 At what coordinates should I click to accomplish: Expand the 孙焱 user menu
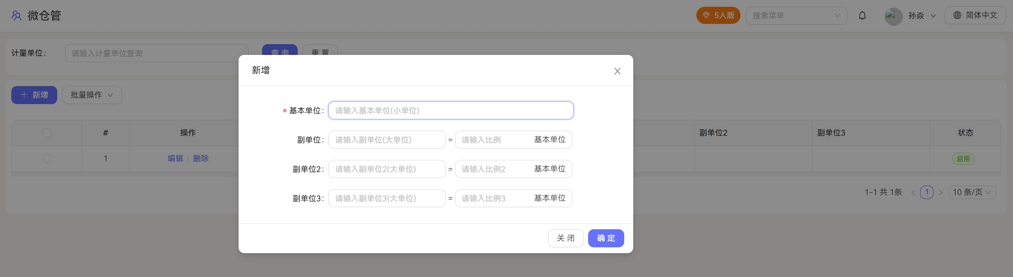(x=922, y=16)
